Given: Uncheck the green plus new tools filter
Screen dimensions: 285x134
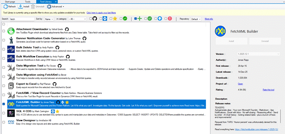Looking at the screenshot, I should pyautogui.click(x=135, y=19).
